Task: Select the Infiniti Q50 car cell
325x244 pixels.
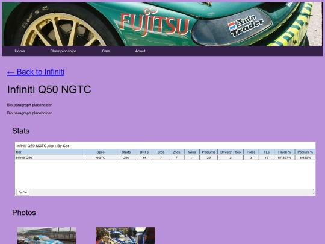Action: 49,157
